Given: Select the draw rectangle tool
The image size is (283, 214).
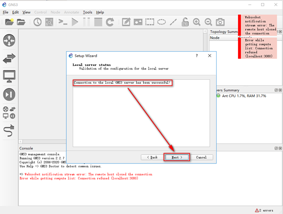Looking at the screenshot, I should pos(150,22).
